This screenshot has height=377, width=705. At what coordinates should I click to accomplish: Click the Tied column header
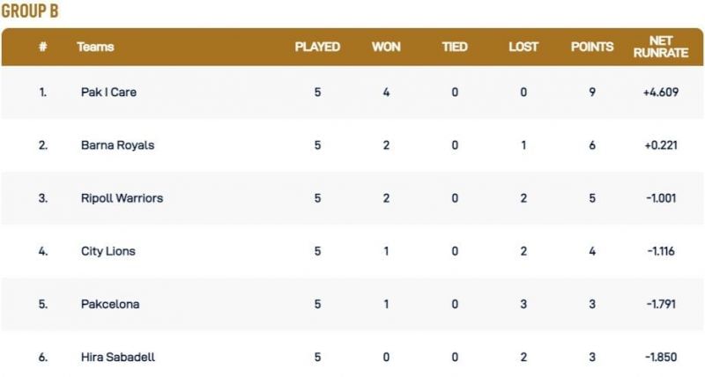click(455, 47)
